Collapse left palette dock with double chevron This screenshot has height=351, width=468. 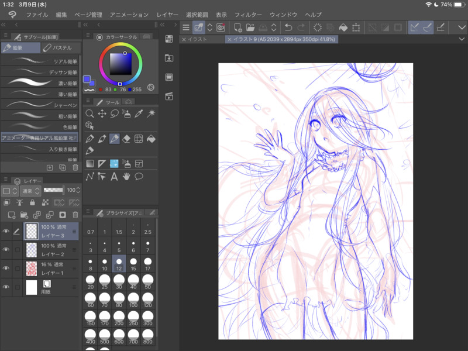click(x=4, y=25)
